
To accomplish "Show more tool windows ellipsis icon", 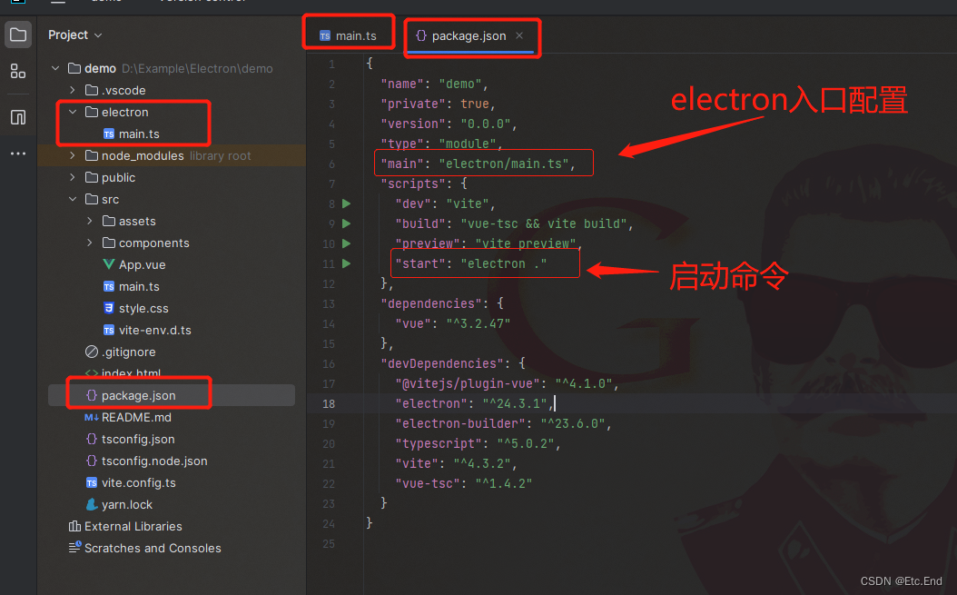I will (18, 154).
